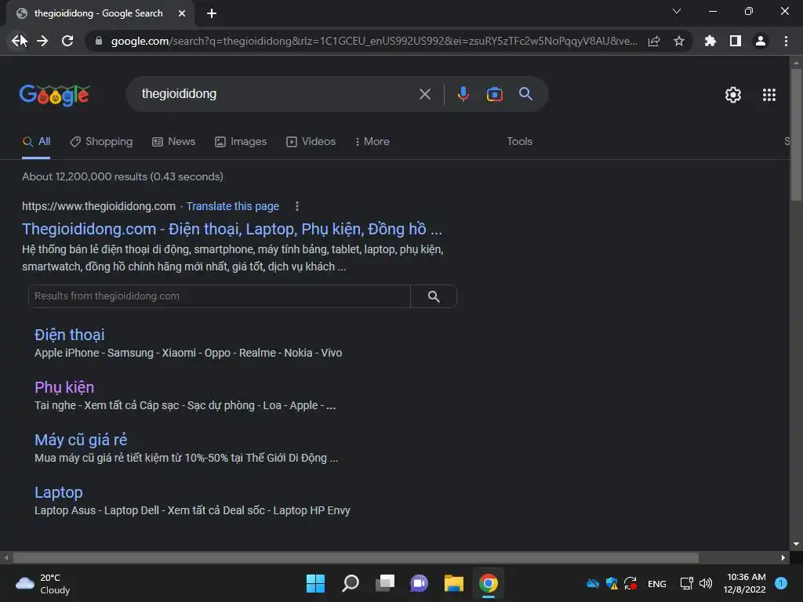Open a new browser tab
The height and width of the screenshot is (602, 803).
(212, 13)
